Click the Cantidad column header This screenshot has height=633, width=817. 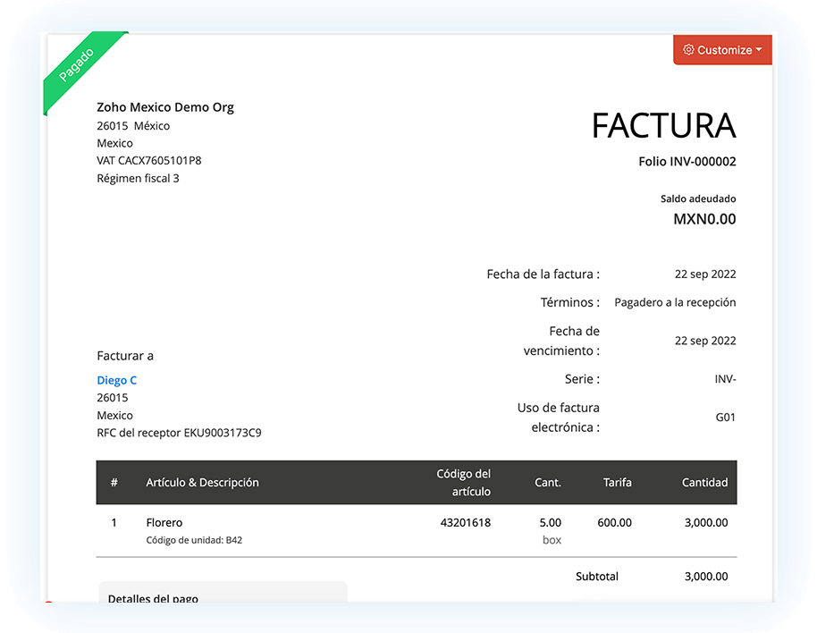point(704,482)
